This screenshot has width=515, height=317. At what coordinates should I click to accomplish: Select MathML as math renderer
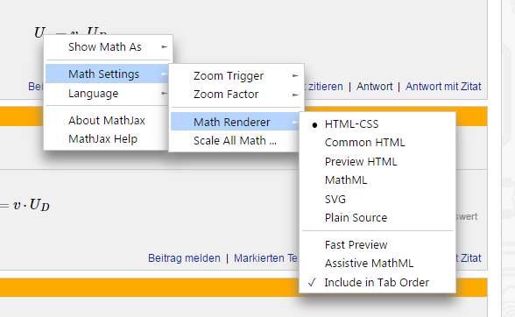click(377, 180)
